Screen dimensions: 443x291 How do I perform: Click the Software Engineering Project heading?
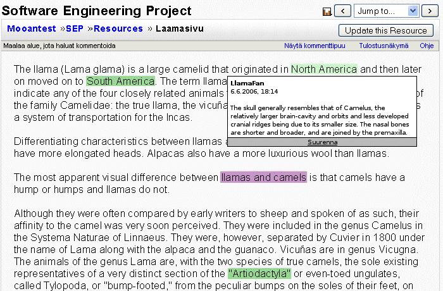(97, 11)
